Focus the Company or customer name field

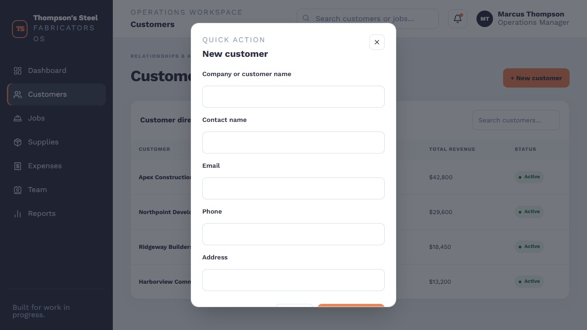click(x=293, y=97)
